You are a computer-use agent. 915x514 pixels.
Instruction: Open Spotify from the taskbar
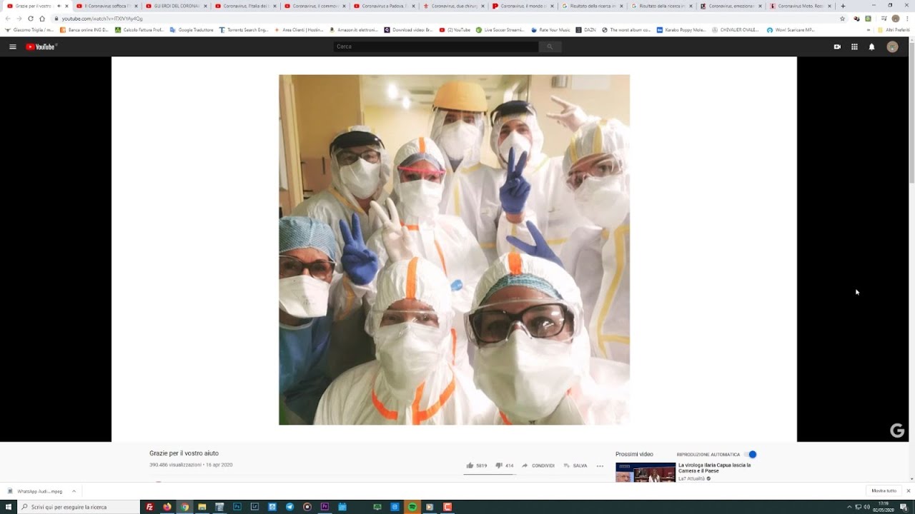(x=412, y=507)
